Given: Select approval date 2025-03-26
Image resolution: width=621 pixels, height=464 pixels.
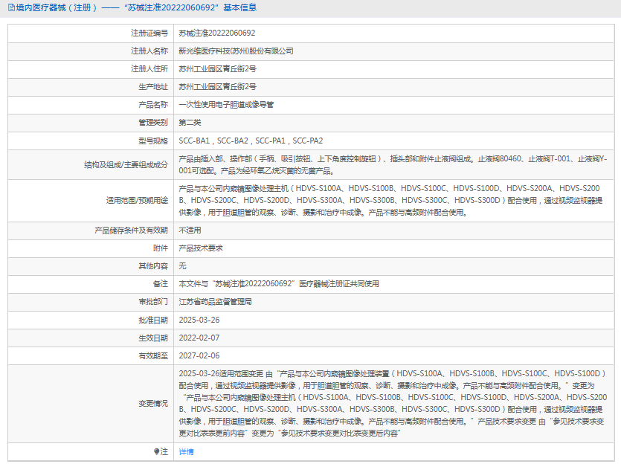Looking at the screenshot, I should 199,320.
